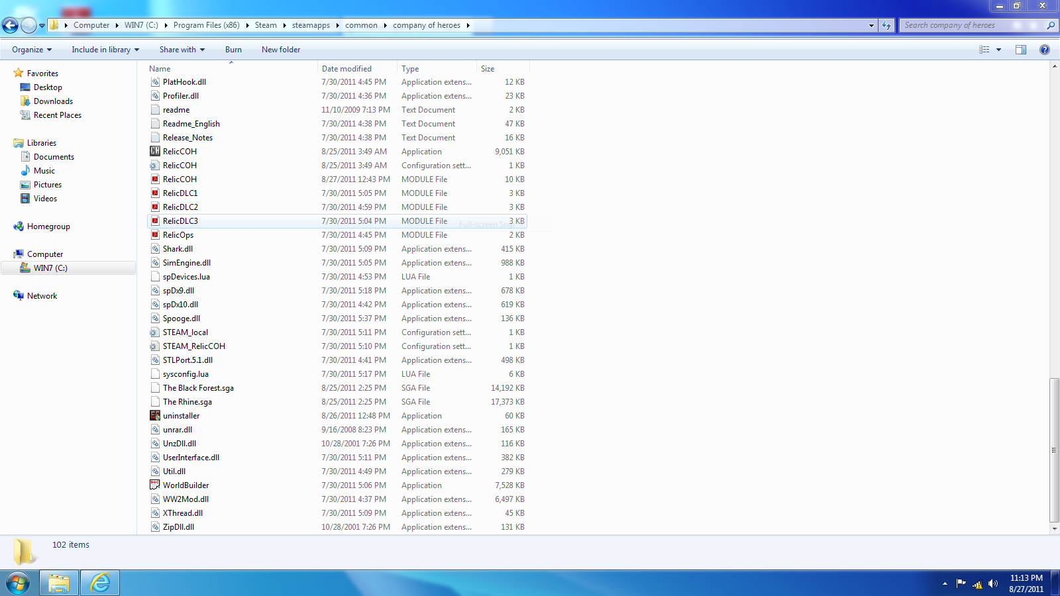This screenshot has width=1060, height=596.
Task: Click the RelicDLC2 module file icon
Action: (x=155, y=207)
